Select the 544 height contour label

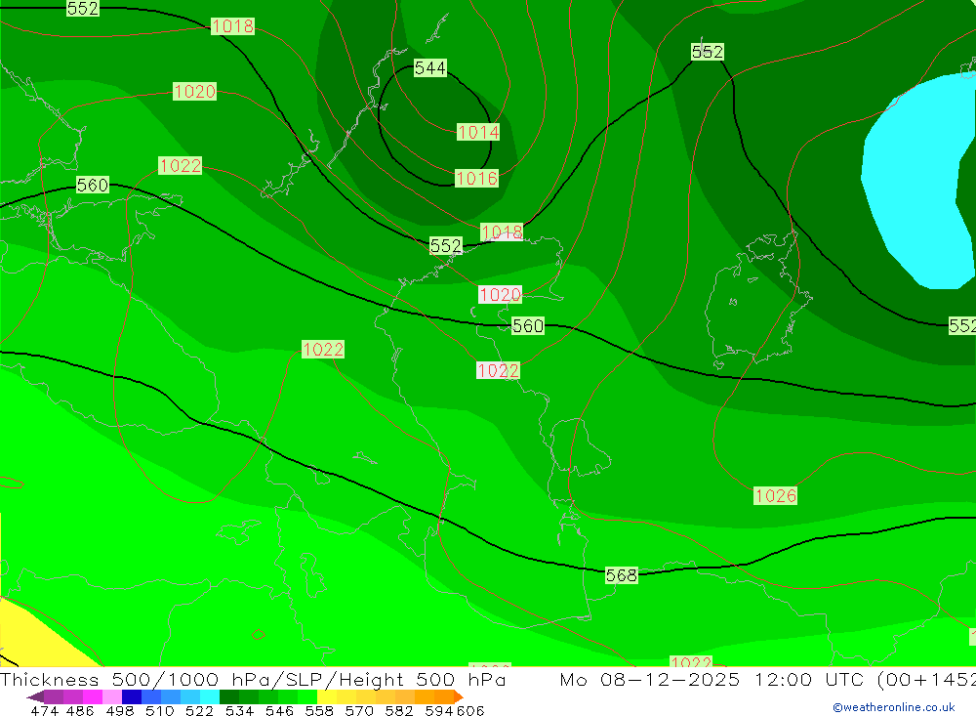click(430, 68)
